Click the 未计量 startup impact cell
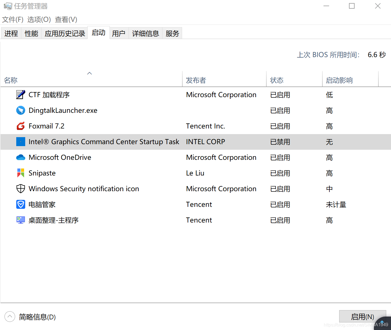 tap(336, 205)
